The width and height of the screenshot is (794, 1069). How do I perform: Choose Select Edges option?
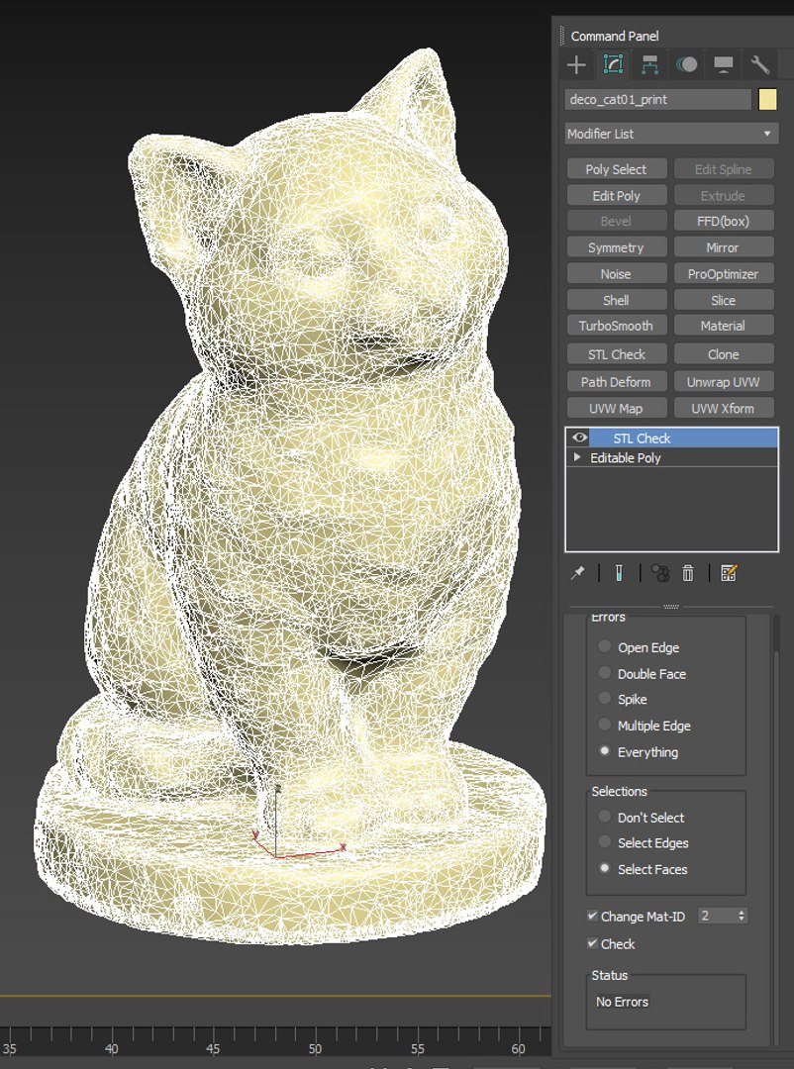coord(604,842)
